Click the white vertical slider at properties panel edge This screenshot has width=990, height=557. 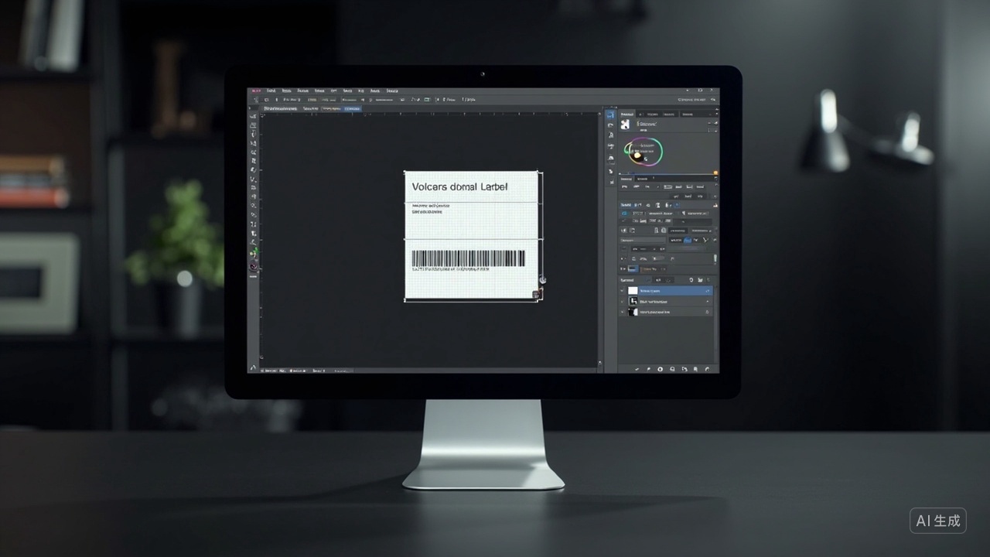click(715, 259)
